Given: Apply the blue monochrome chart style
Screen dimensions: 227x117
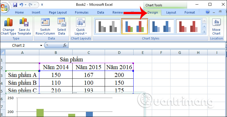Looking at the screenshot, I should [162, 26].
